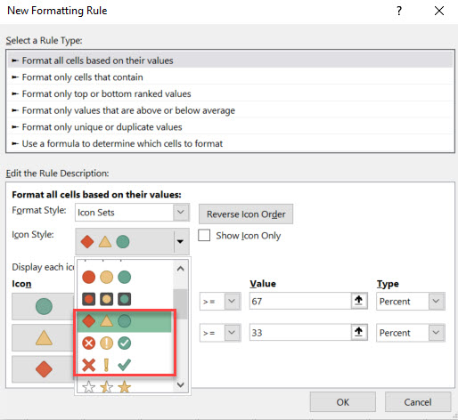
Task: Open the Format Style dropdown
Action: (x=181, y=212)
